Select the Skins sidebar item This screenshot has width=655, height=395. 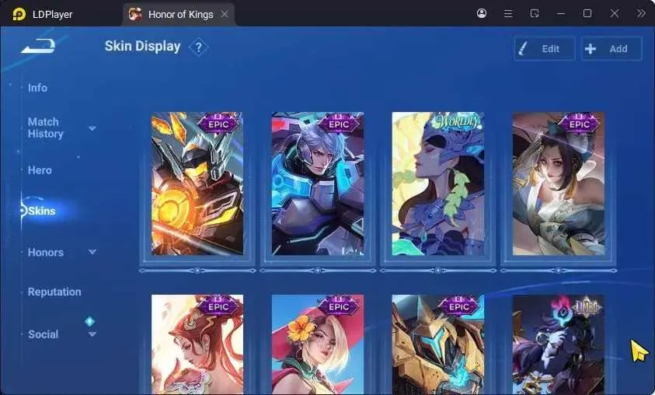point(42,211)
